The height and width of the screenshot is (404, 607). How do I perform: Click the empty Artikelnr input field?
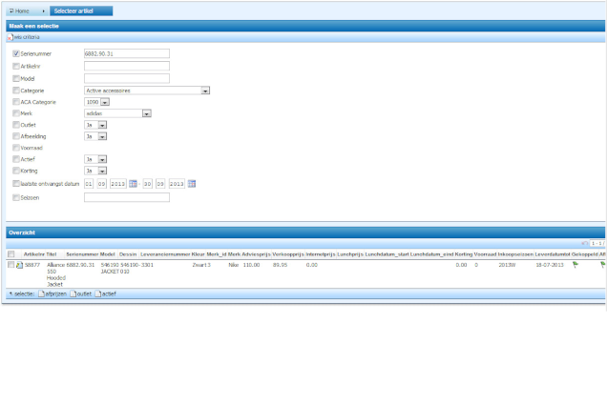(x=127, y=66)
